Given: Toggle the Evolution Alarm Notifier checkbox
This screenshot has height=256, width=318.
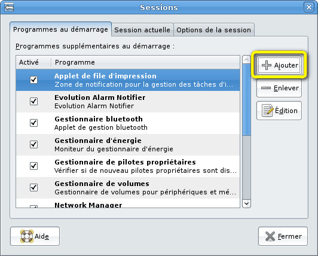Looking at the screenshot, I should coord(33,101).
